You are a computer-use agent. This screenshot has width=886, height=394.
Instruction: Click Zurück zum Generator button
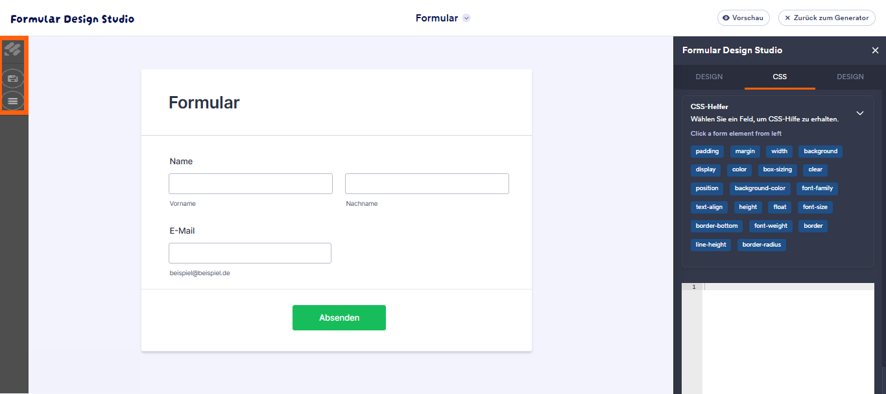coord(826,18)
